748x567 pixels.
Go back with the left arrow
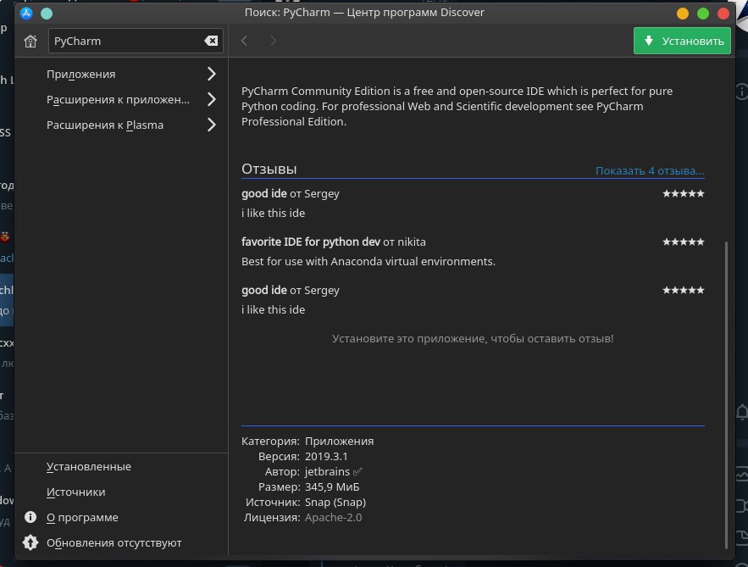tap(245, 41)
